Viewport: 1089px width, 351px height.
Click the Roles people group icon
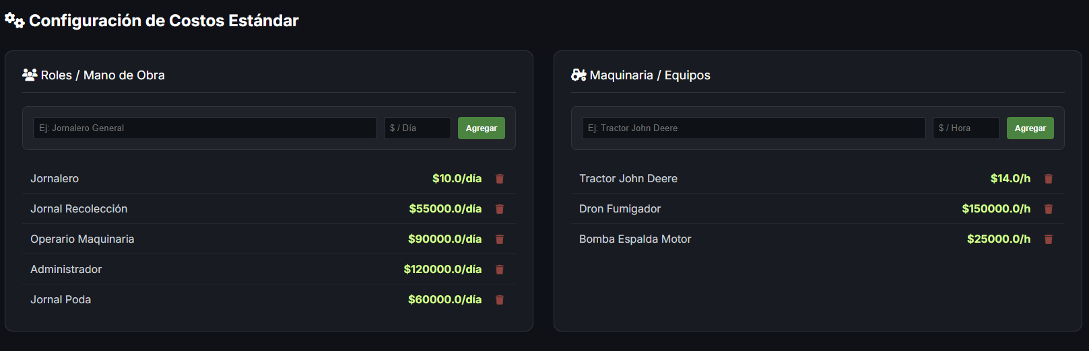pos(30,75)
